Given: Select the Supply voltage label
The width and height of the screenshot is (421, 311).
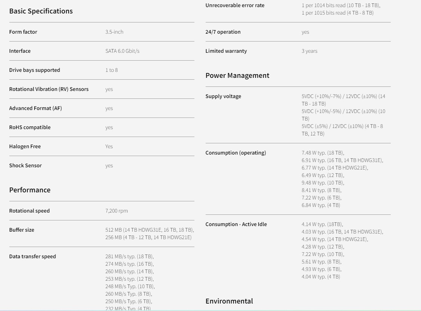Looking at the screenshot, I should point(223,96).
